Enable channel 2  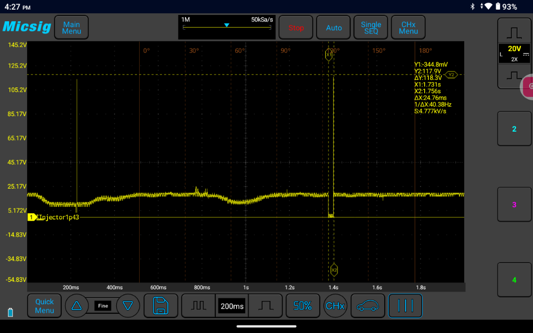pyautogui.click(x=514, y=129)
